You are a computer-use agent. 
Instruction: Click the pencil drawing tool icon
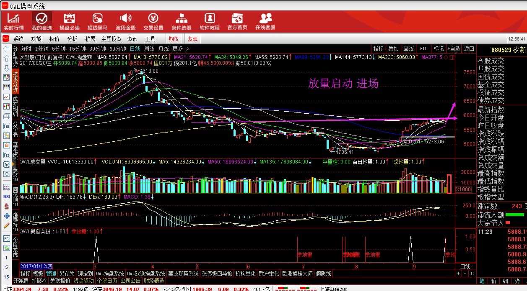[x=6, y=226]
